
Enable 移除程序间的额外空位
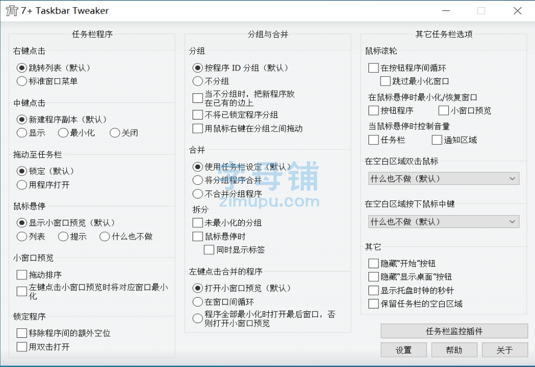[x=21, y=333]
